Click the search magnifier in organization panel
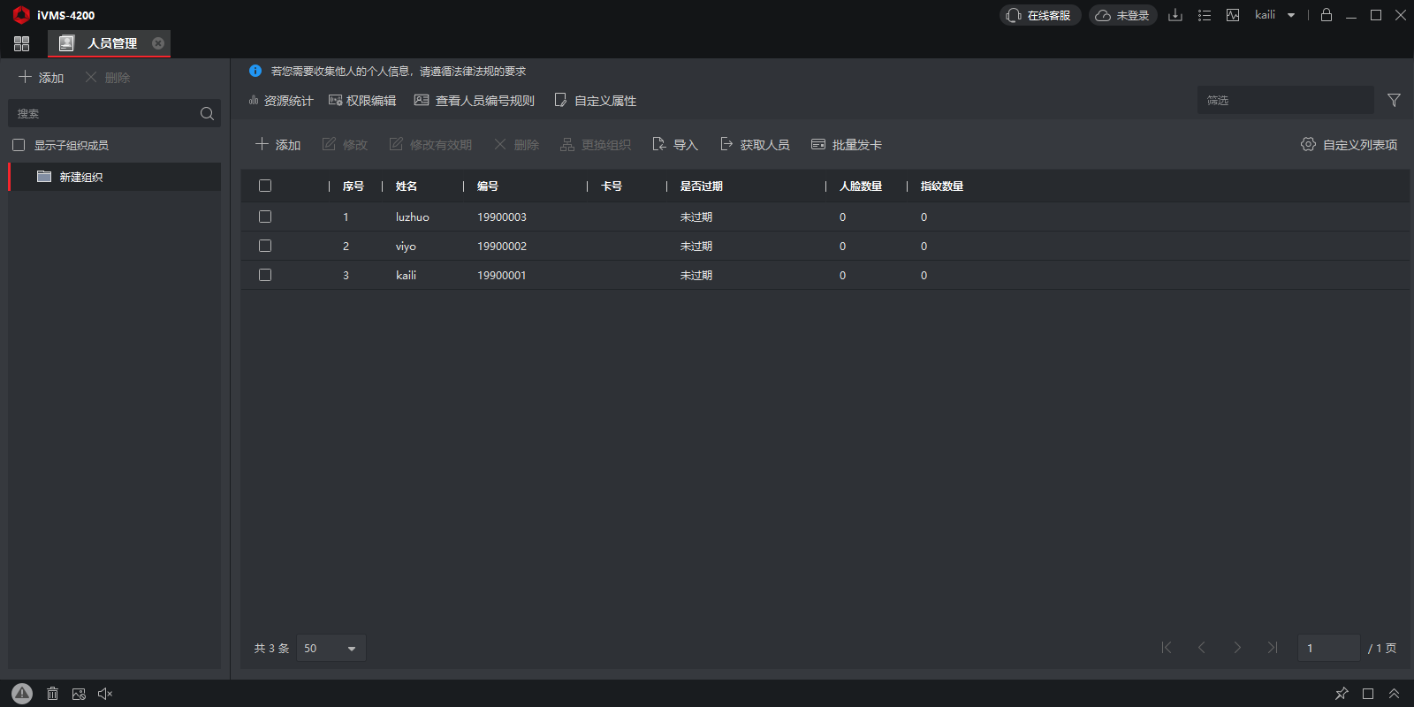The image size is (1414, 707). (207, 113)
